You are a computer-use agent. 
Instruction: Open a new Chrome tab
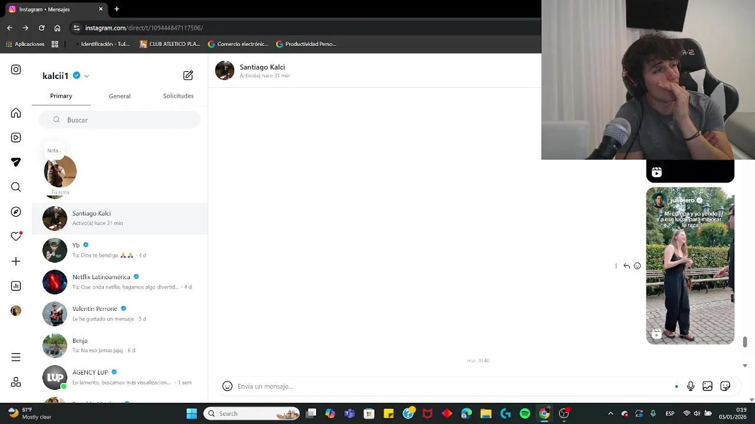tap(117, 9)
